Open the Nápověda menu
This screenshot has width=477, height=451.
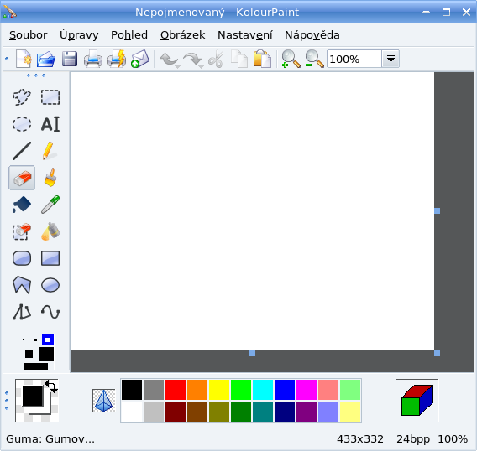(x=312, y=35)
